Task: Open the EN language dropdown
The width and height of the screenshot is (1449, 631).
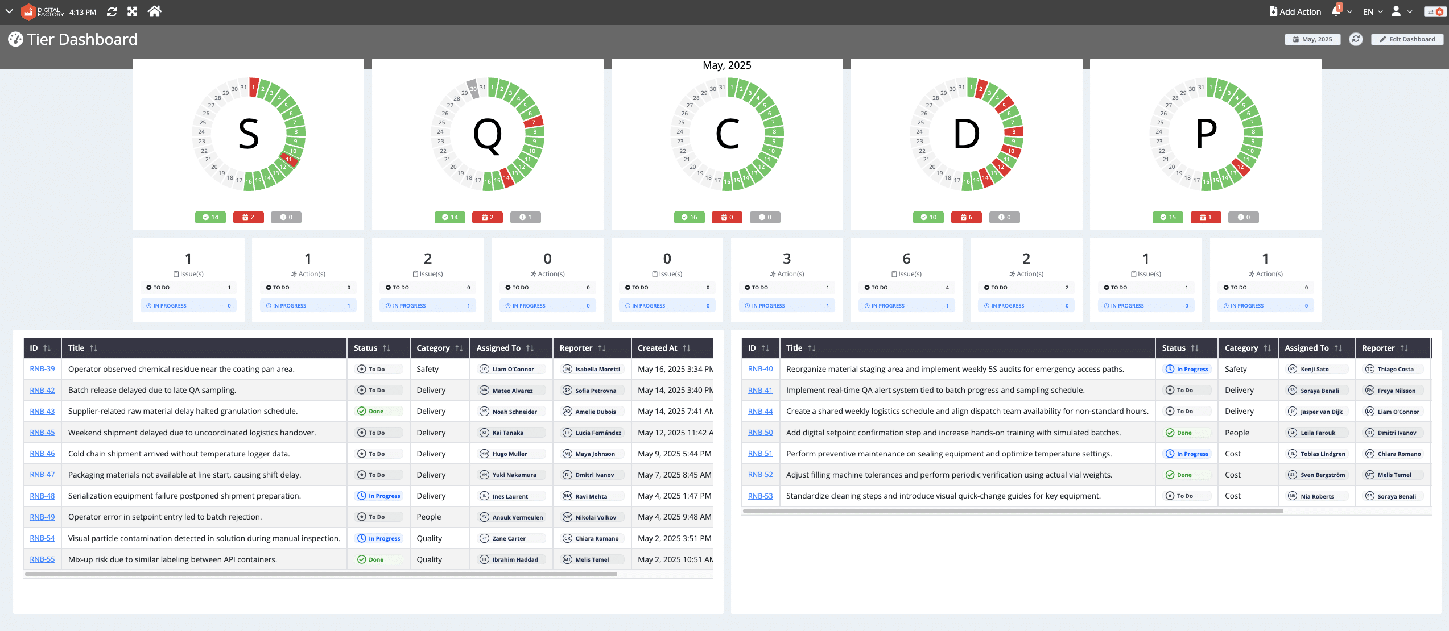Action: (x=1372, y=11)
